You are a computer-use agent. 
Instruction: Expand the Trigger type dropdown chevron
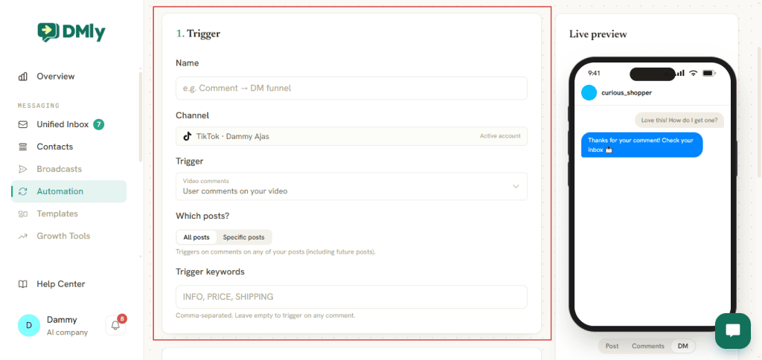click(x=516, y=187)
